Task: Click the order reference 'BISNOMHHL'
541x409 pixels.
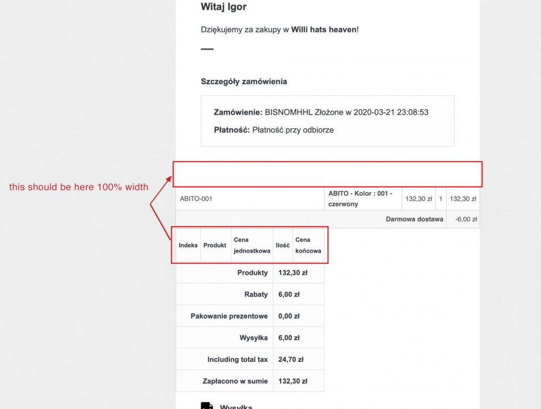Action: click(x=288, y=112)
